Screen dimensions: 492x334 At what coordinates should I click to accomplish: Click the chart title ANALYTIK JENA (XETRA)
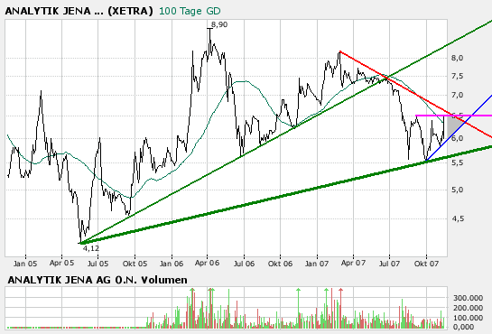pyautogui.click(x=79, y=11)
